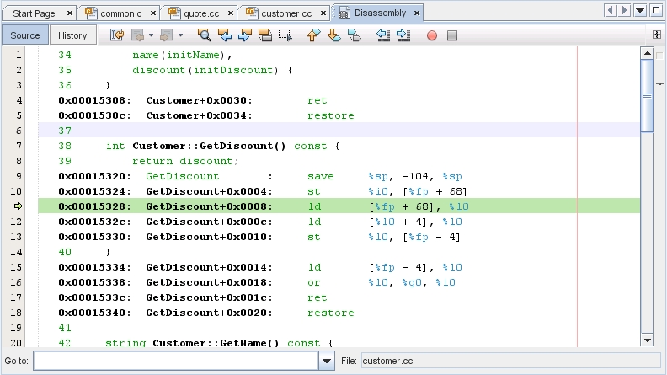The image size is (667, 375).
Task: Click the red Start Macro Recording button
Action: 432,35
